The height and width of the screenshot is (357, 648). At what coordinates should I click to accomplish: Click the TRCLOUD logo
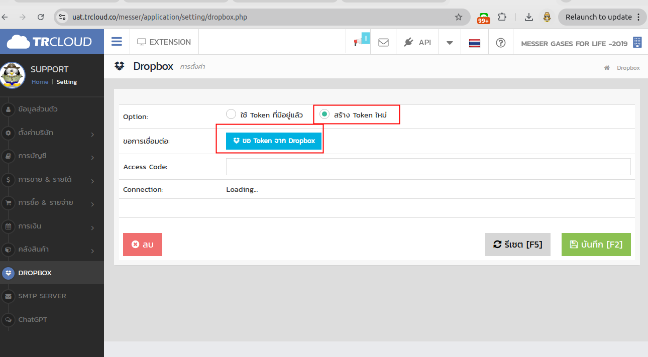coord(49,42)
